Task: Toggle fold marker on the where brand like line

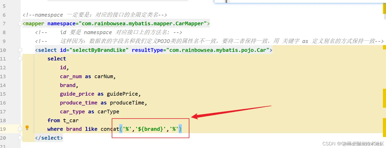Action: tap(20, 129)
